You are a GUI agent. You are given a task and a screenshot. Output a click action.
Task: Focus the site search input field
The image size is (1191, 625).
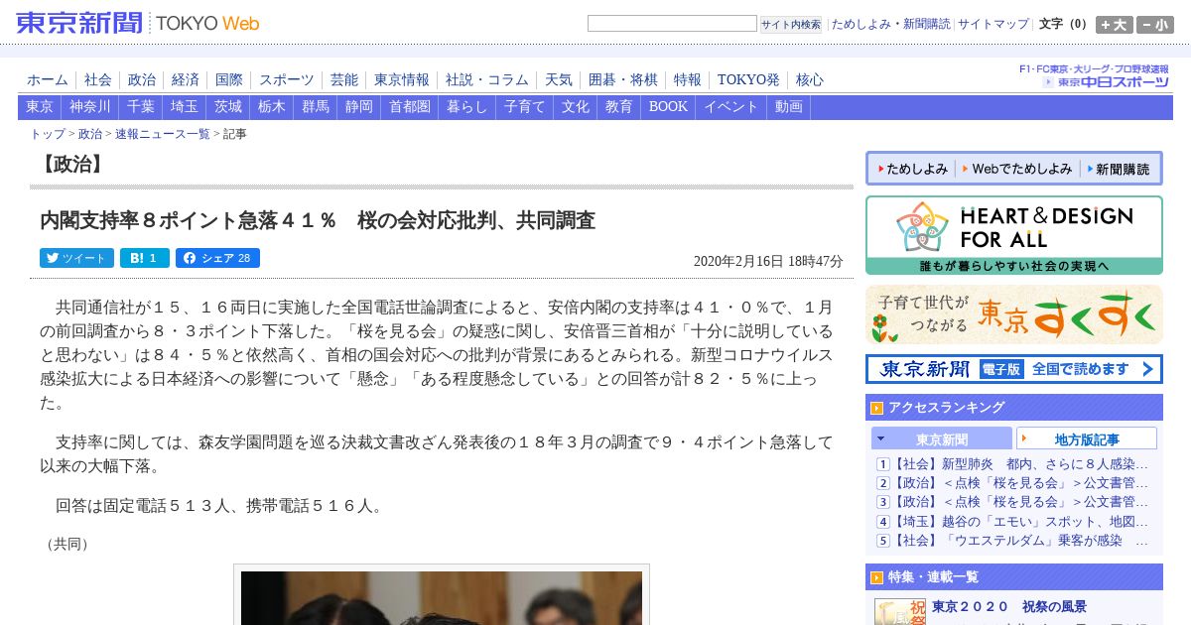pos(672,24)
